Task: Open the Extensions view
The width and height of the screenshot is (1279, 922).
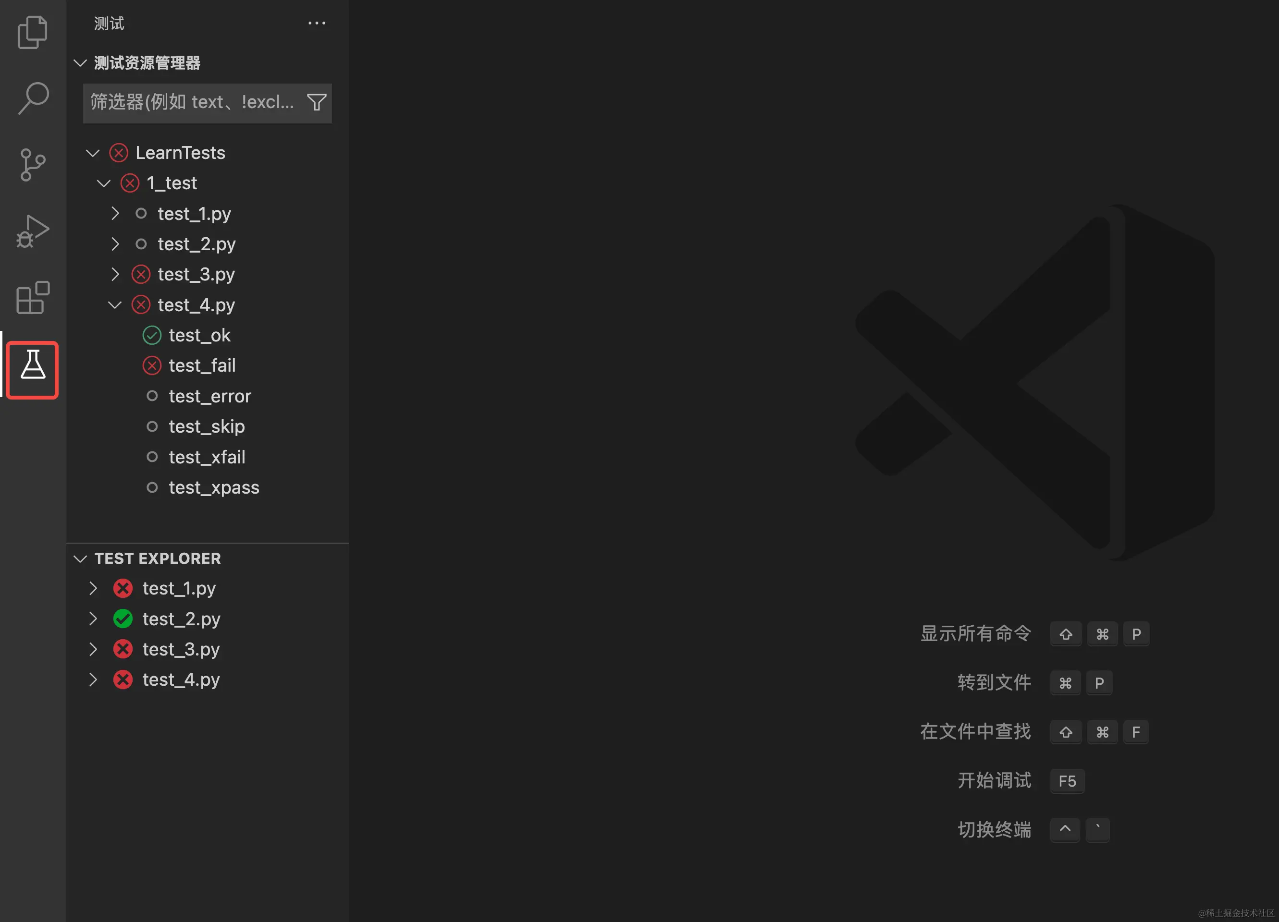Action: (33, 297)
